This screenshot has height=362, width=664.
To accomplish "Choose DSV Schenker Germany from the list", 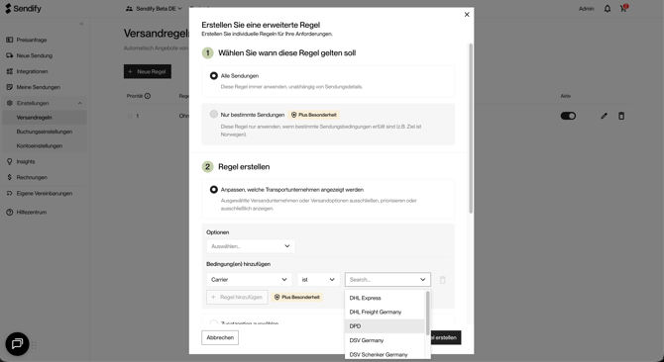I will tap(385, 354).
